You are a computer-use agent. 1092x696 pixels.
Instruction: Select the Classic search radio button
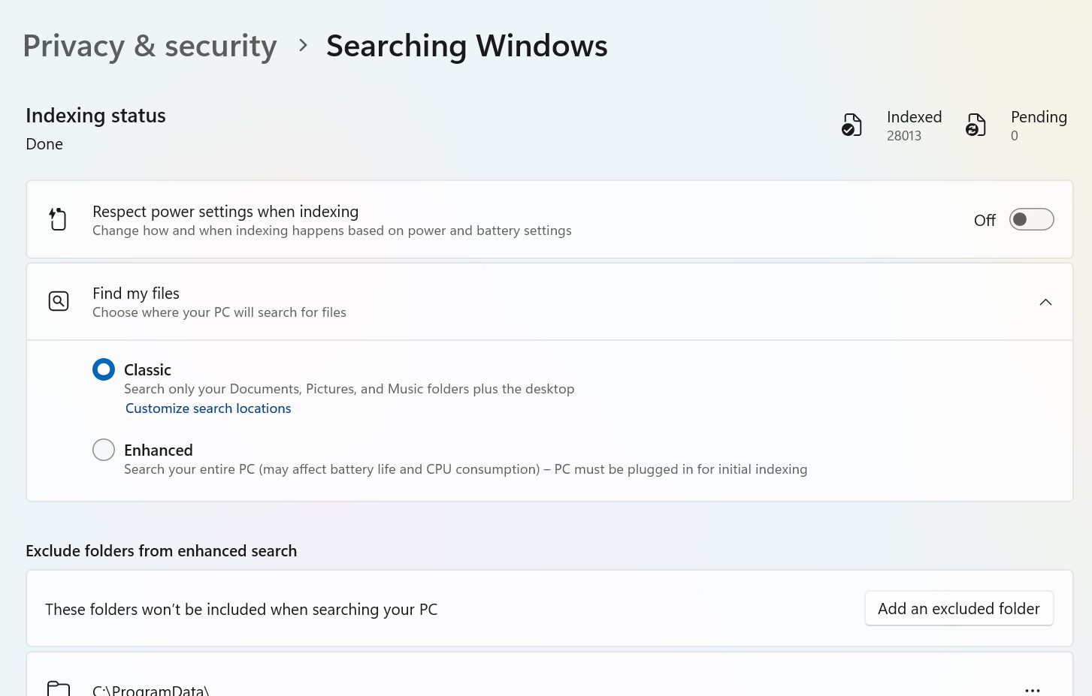click(104, 369)
